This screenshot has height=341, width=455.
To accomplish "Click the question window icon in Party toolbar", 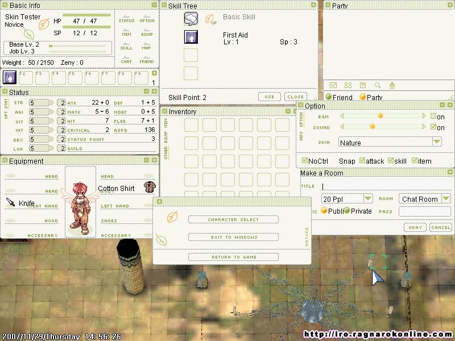I will 363,85.
